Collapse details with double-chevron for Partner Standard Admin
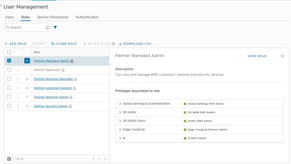The height and width of the screenshot is (164, 291). coord(27,61)
